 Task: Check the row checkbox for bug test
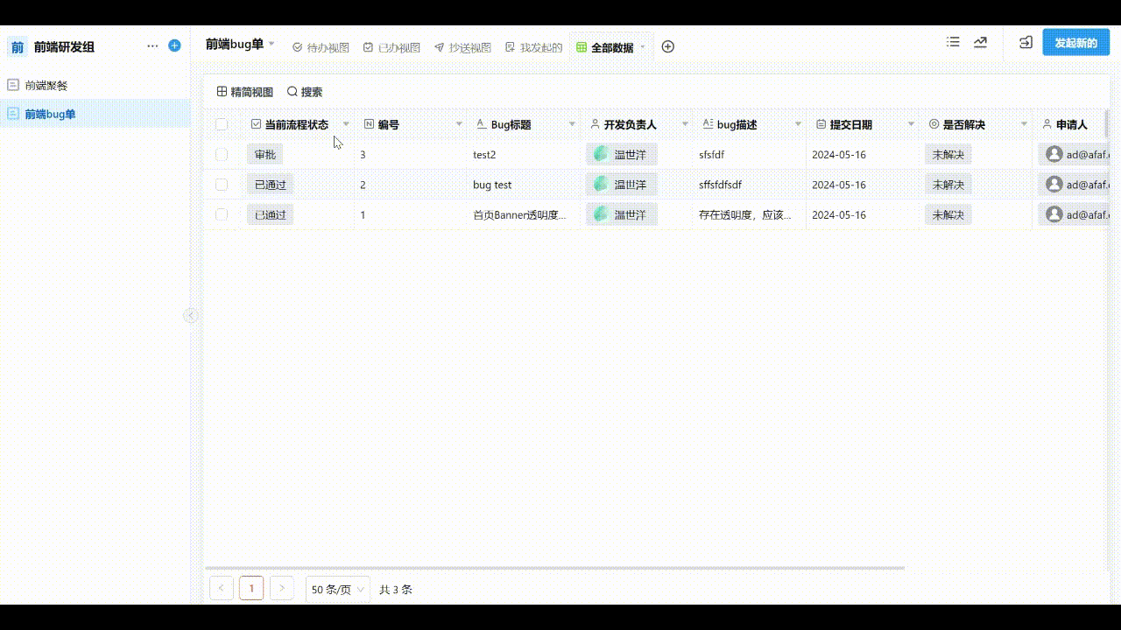tap(222, 185)
